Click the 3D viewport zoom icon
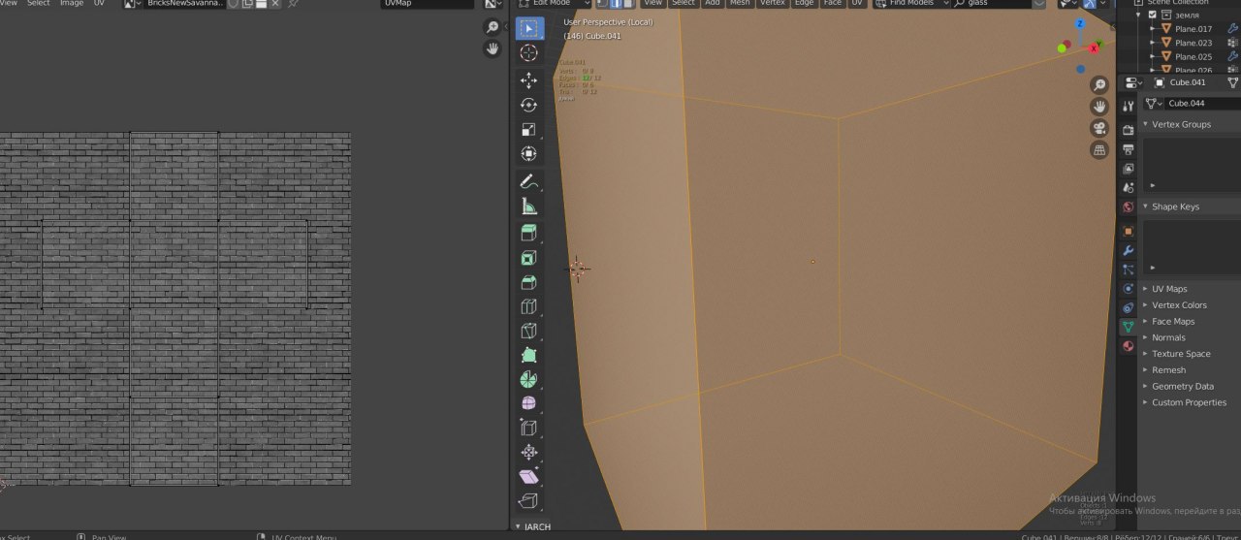Screen dimensions: 1241x540 point(1099,84)
